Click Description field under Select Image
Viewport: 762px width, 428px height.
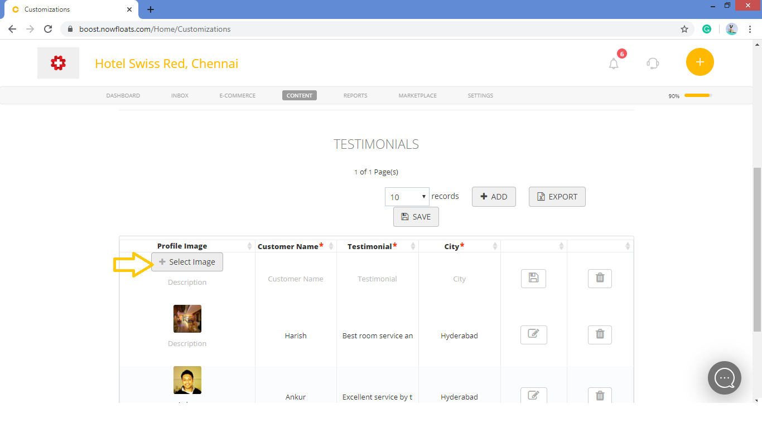[x=187, y=282]
